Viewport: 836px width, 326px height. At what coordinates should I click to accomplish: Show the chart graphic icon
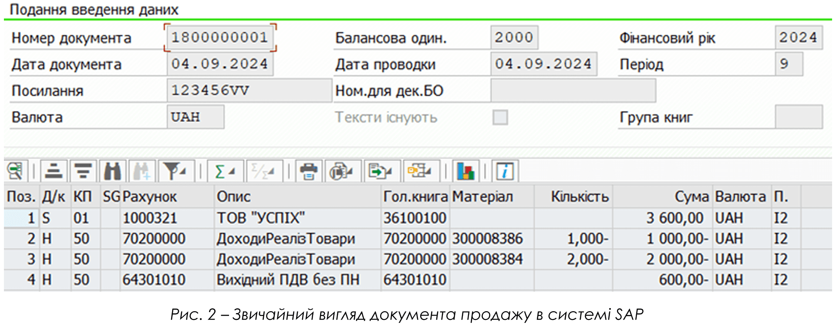(466, 171)
